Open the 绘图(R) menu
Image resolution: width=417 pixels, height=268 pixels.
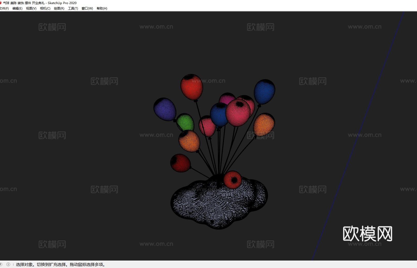[x=59, y=9]
